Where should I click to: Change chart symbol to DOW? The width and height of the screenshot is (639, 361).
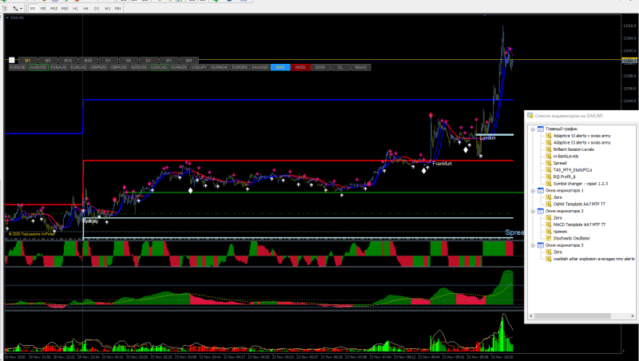(x=320, y=67)
